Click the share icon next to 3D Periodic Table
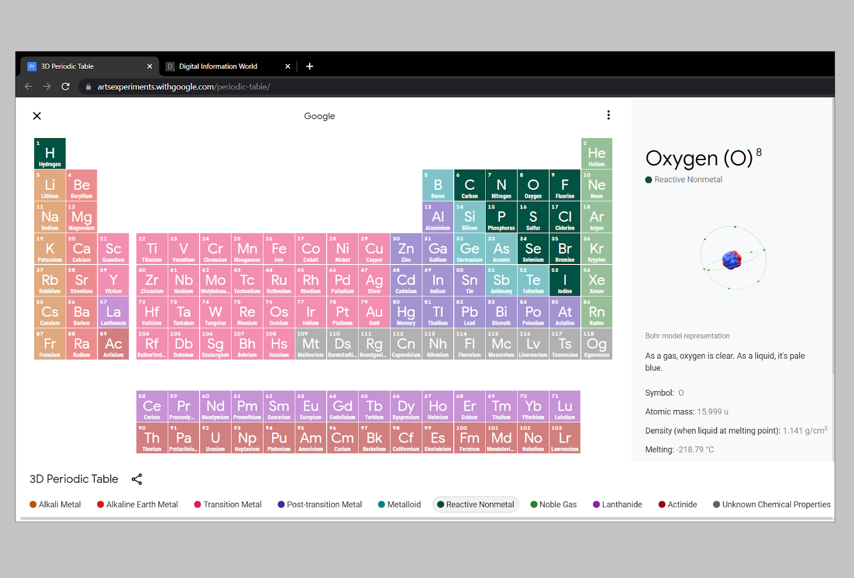Image resolution: width=854 pixels, height=578 pixels. (x=137, y=479)
